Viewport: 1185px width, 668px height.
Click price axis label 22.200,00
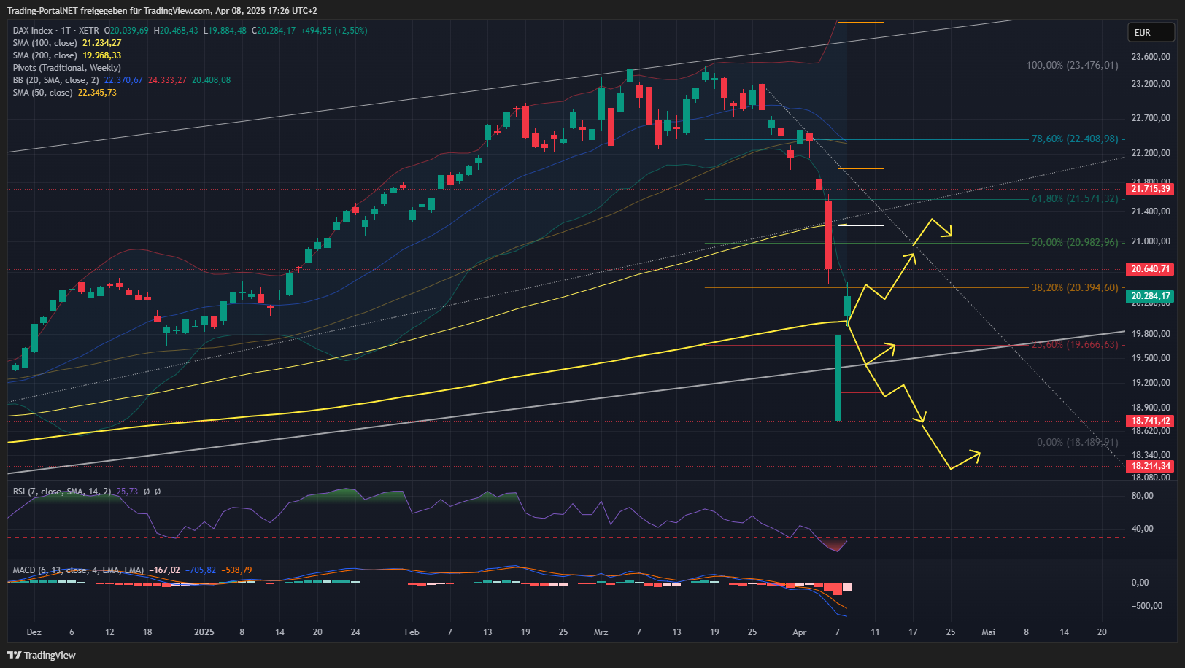[x=1151, y=153]
